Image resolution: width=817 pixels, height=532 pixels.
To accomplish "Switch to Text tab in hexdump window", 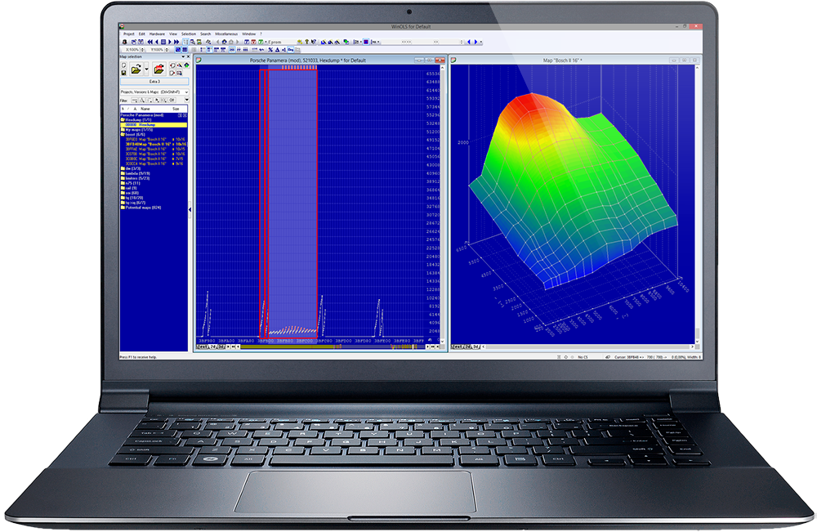I will coord(202,346).
